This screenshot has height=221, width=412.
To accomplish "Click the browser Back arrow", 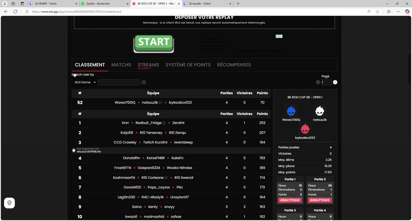I will coord(6,11).
